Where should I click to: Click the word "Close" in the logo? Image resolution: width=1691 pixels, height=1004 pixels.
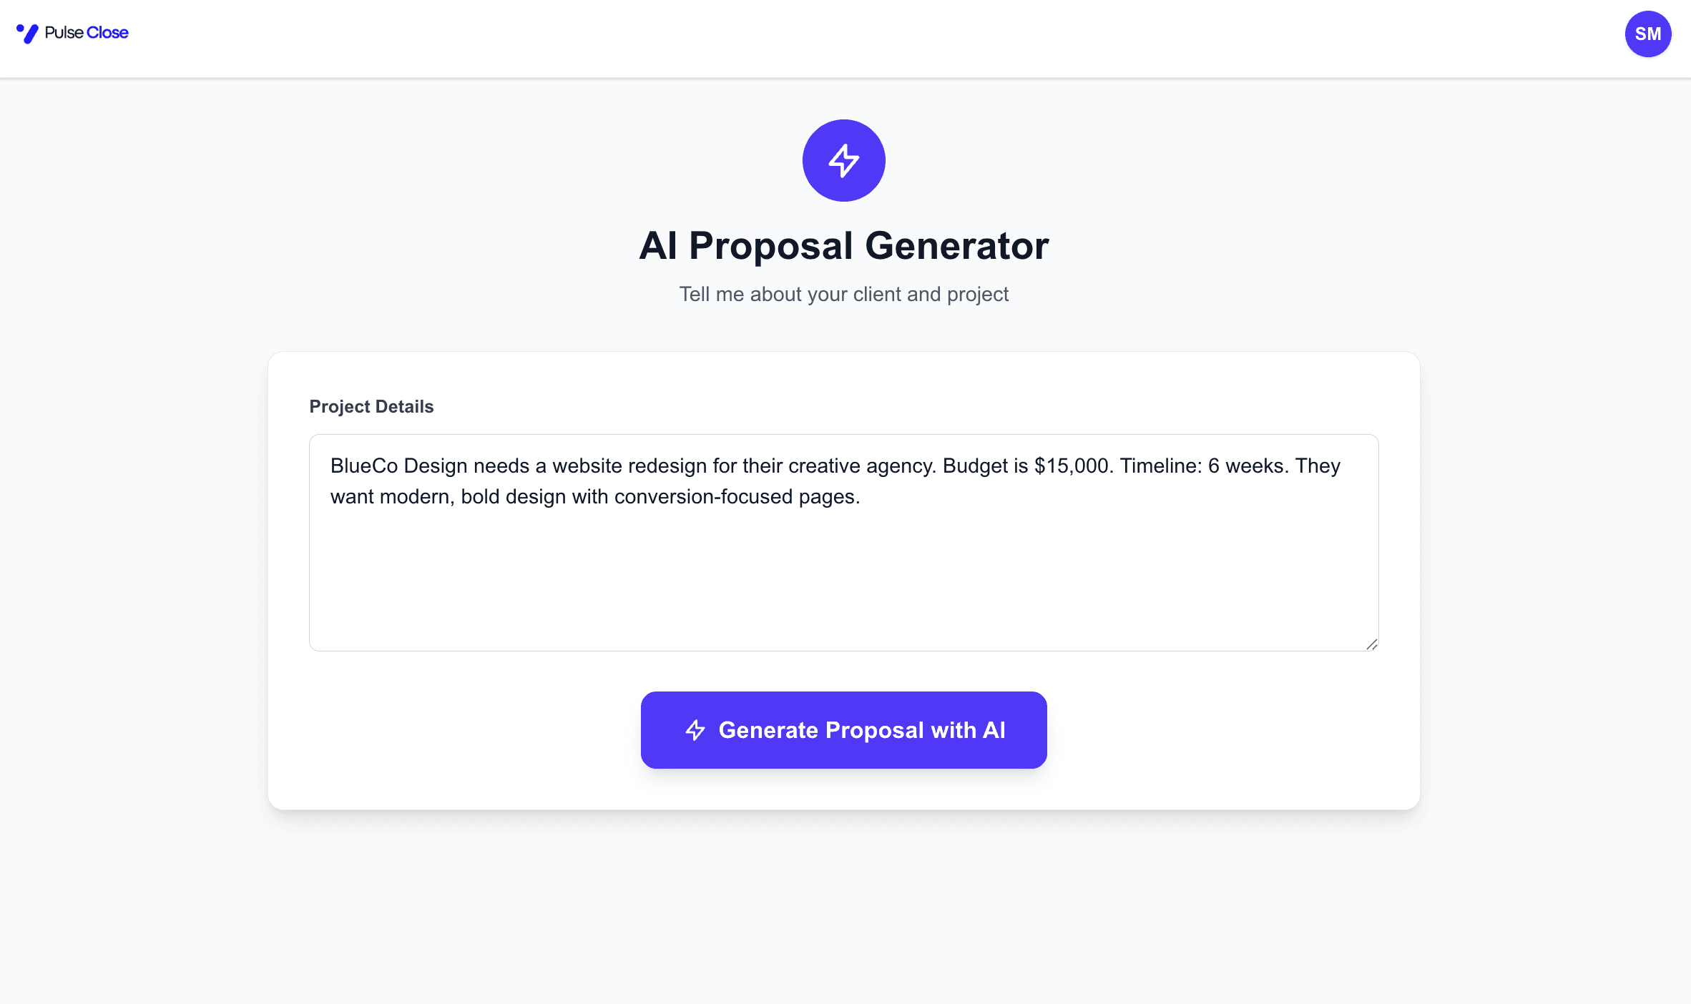pyautogui.click(x=107, y=33)
